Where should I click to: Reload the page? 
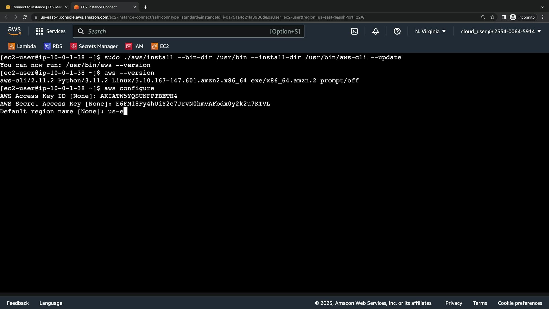(25, 17)
